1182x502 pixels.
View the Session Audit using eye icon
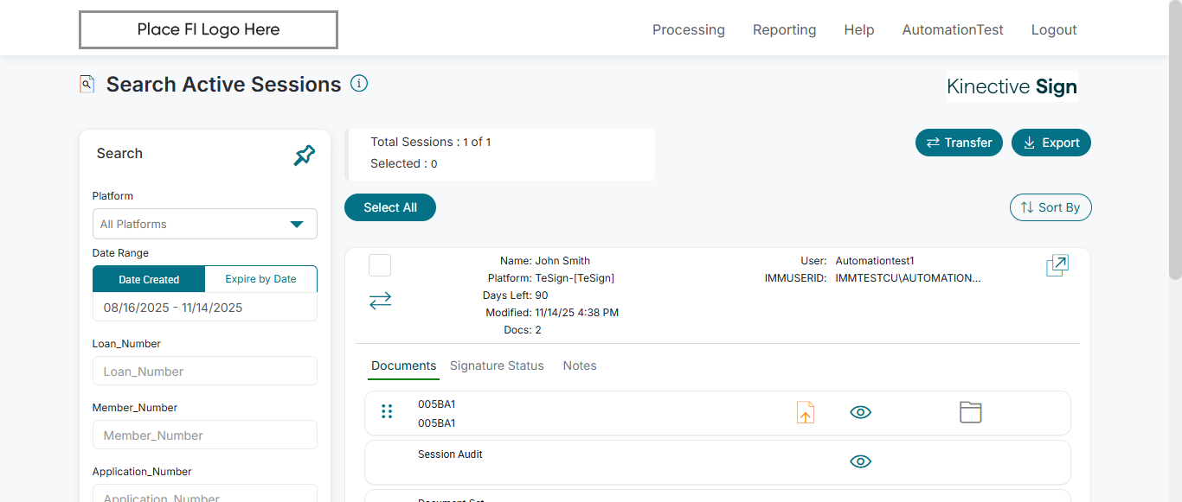[860, 461]
